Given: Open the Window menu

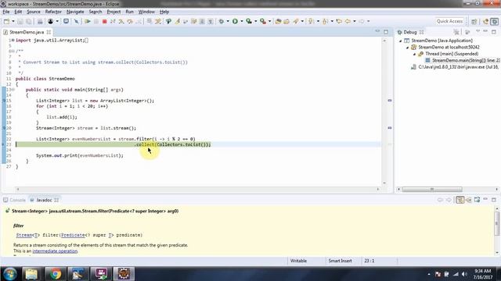Looking at the screenshot, I should point(146,12).
